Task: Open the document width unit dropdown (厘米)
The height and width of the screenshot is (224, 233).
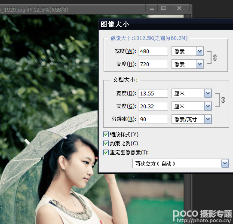Action: 192,93
